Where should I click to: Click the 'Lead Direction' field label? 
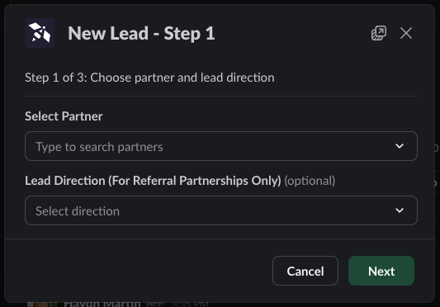(153, 181)
